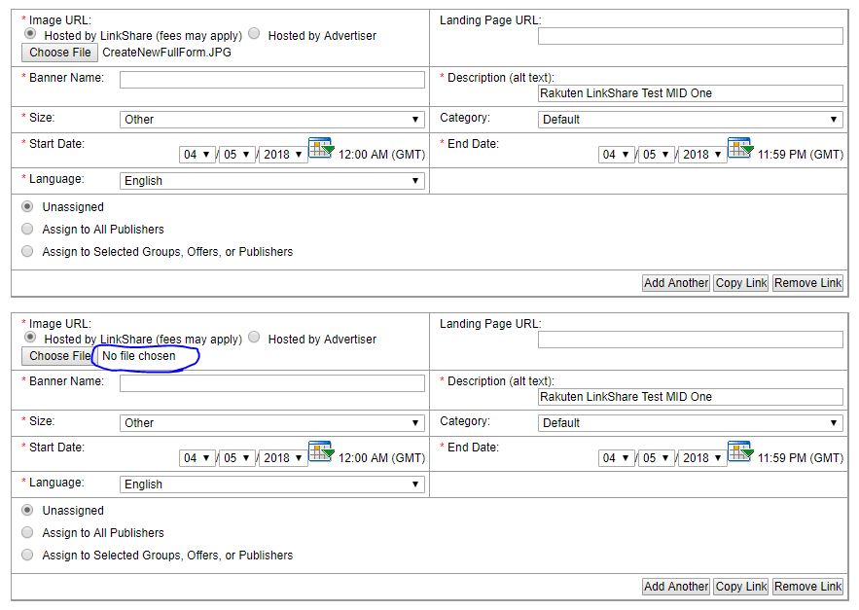859x610 pixels.
Task: Click Landing Page URL field in second form
Action: tap(690, 340)
